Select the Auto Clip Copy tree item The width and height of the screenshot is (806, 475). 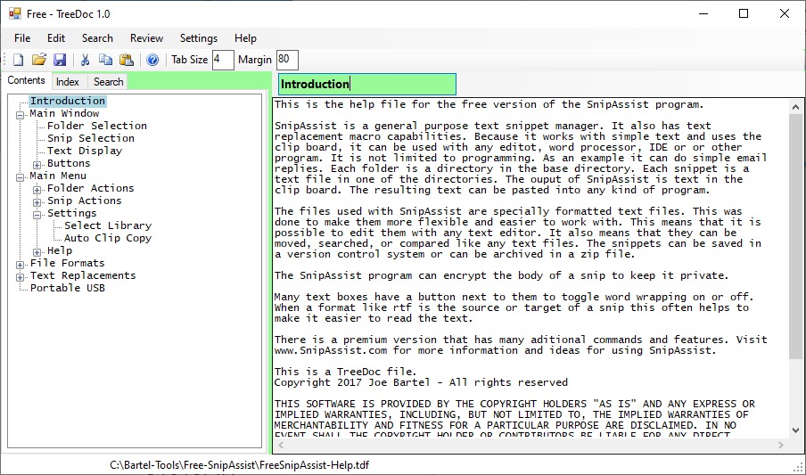point(108,238)
